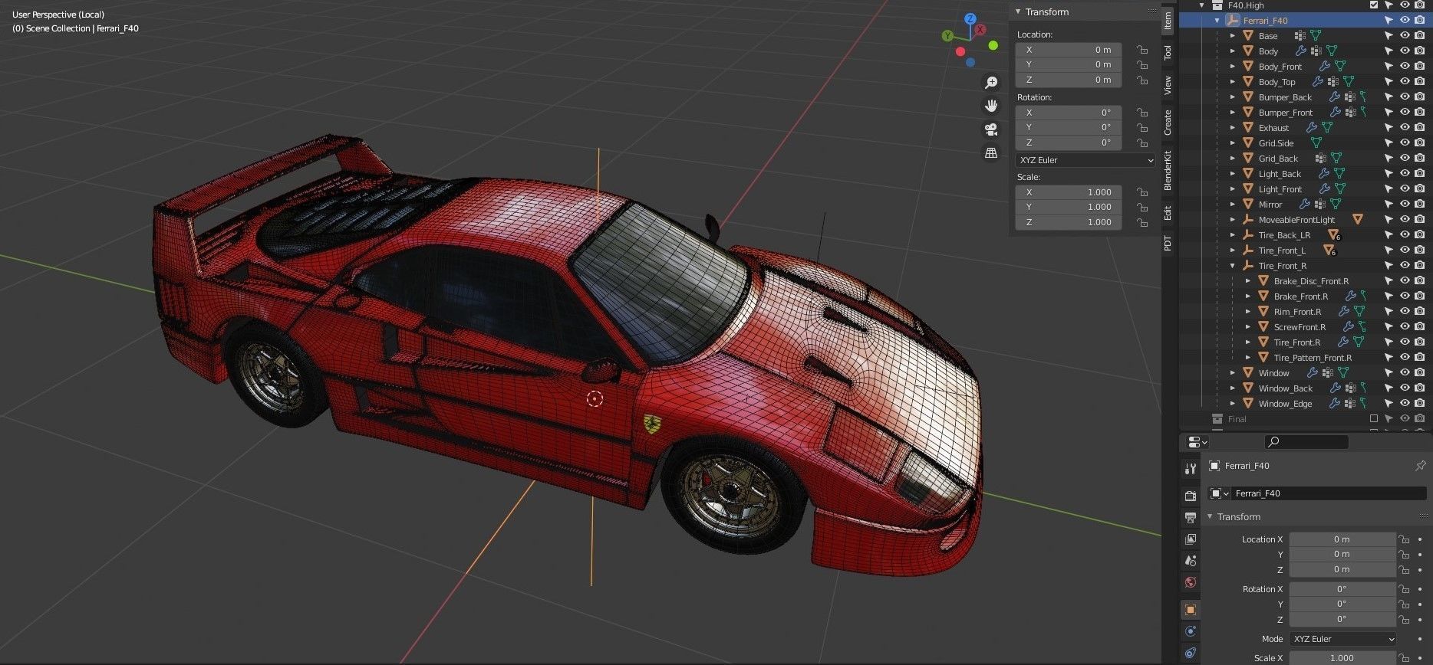Collapse the Ferrari_F40 hierarchy
The image size is (1433, 665).
tap(1217, 21)
